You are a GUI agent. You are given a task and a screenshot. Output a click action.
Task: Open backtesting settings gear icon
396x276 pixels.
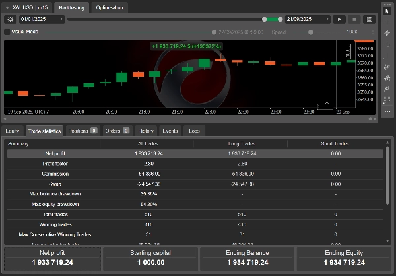pyautogui.click(x=11, y=19)
